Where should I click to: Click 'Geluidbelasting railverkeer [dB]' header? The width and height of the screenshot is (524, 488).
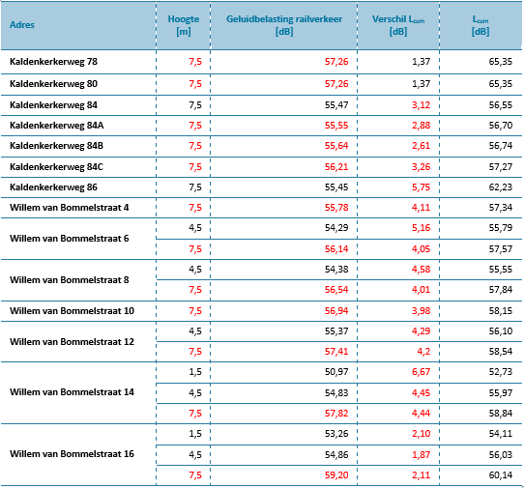click(284, 25)
